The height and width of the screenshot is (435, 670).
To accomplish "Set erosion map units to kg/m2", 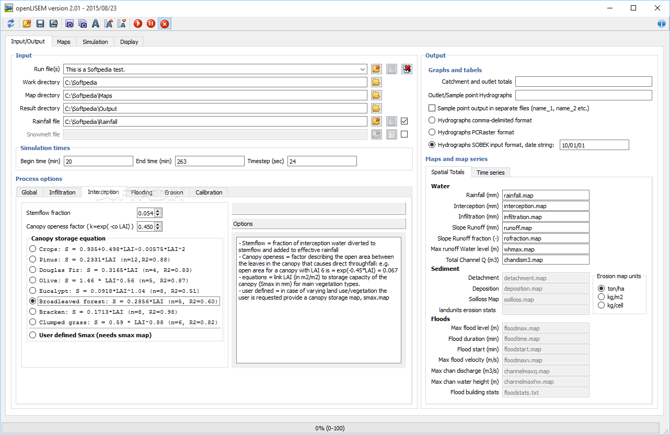I will click(609, 296).
